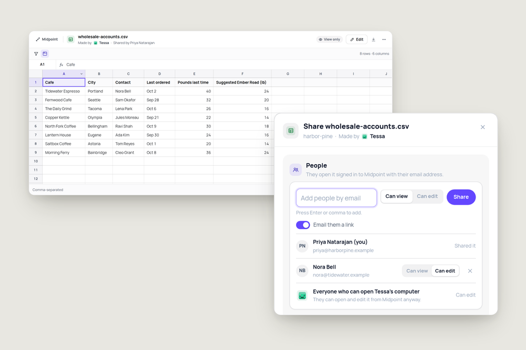Viewport: 526px width, 350px height.
Task: Click the Pounds last time header cell
Action: pyautogui.click(x=194, y=82)
